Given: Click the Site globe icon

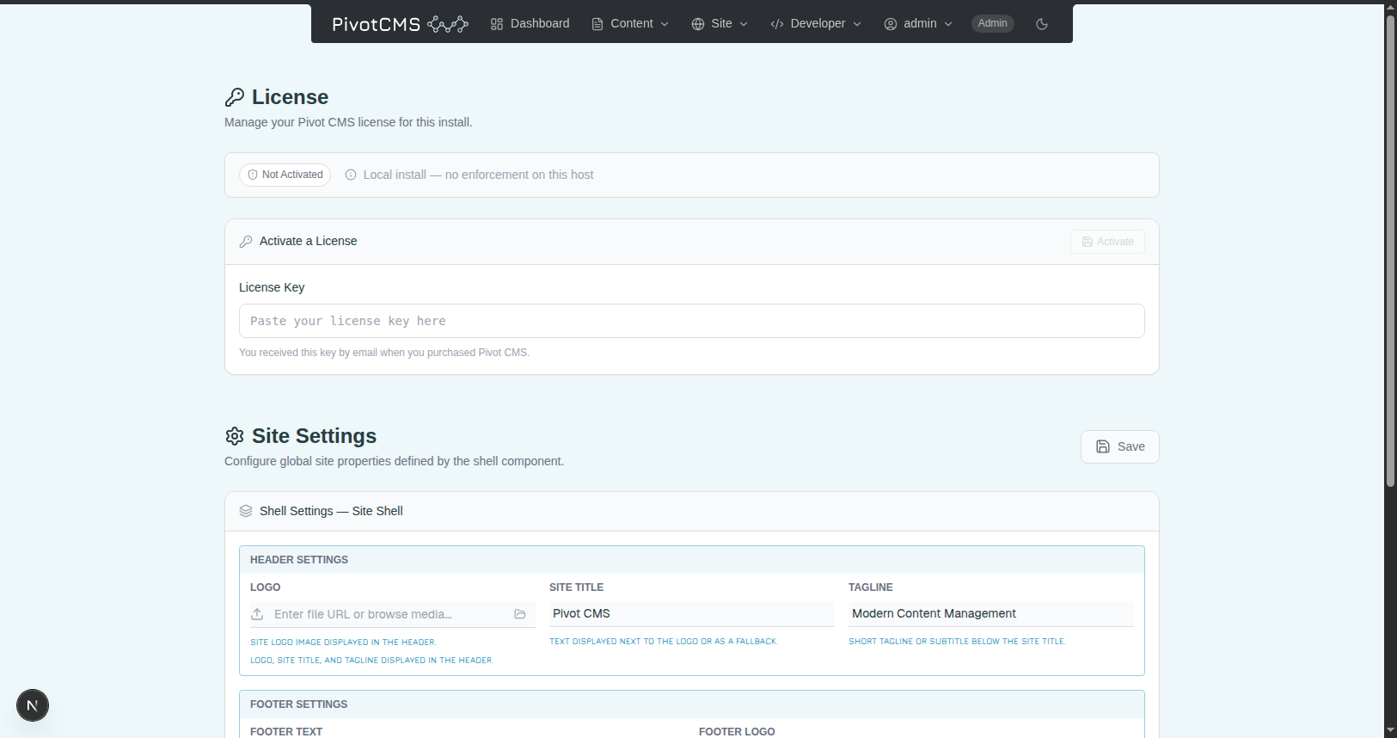Looking at the screenshot, I should 698,24.
